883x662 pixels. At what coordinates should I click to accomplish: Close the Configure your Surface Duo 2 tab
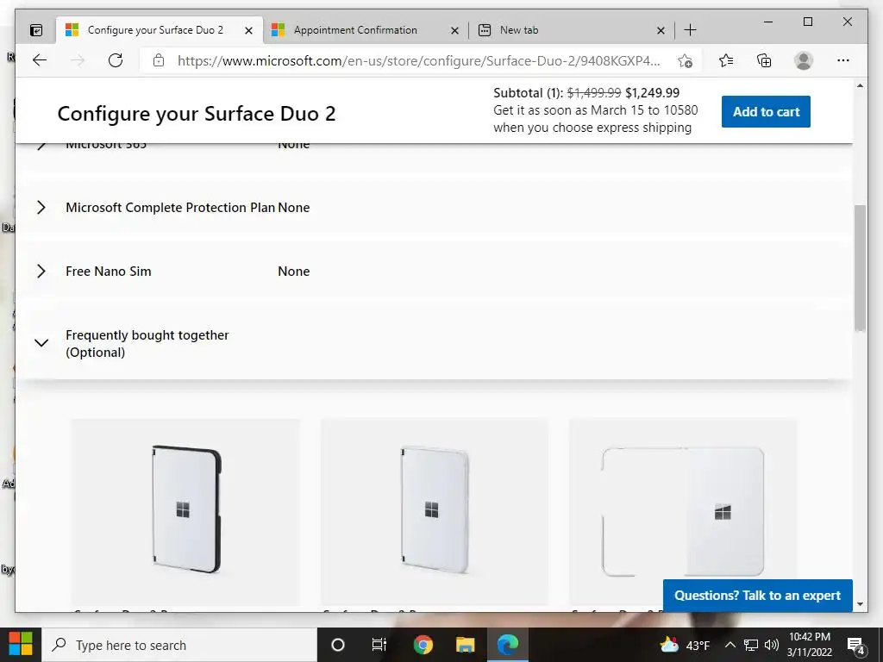tap(248, 30)
